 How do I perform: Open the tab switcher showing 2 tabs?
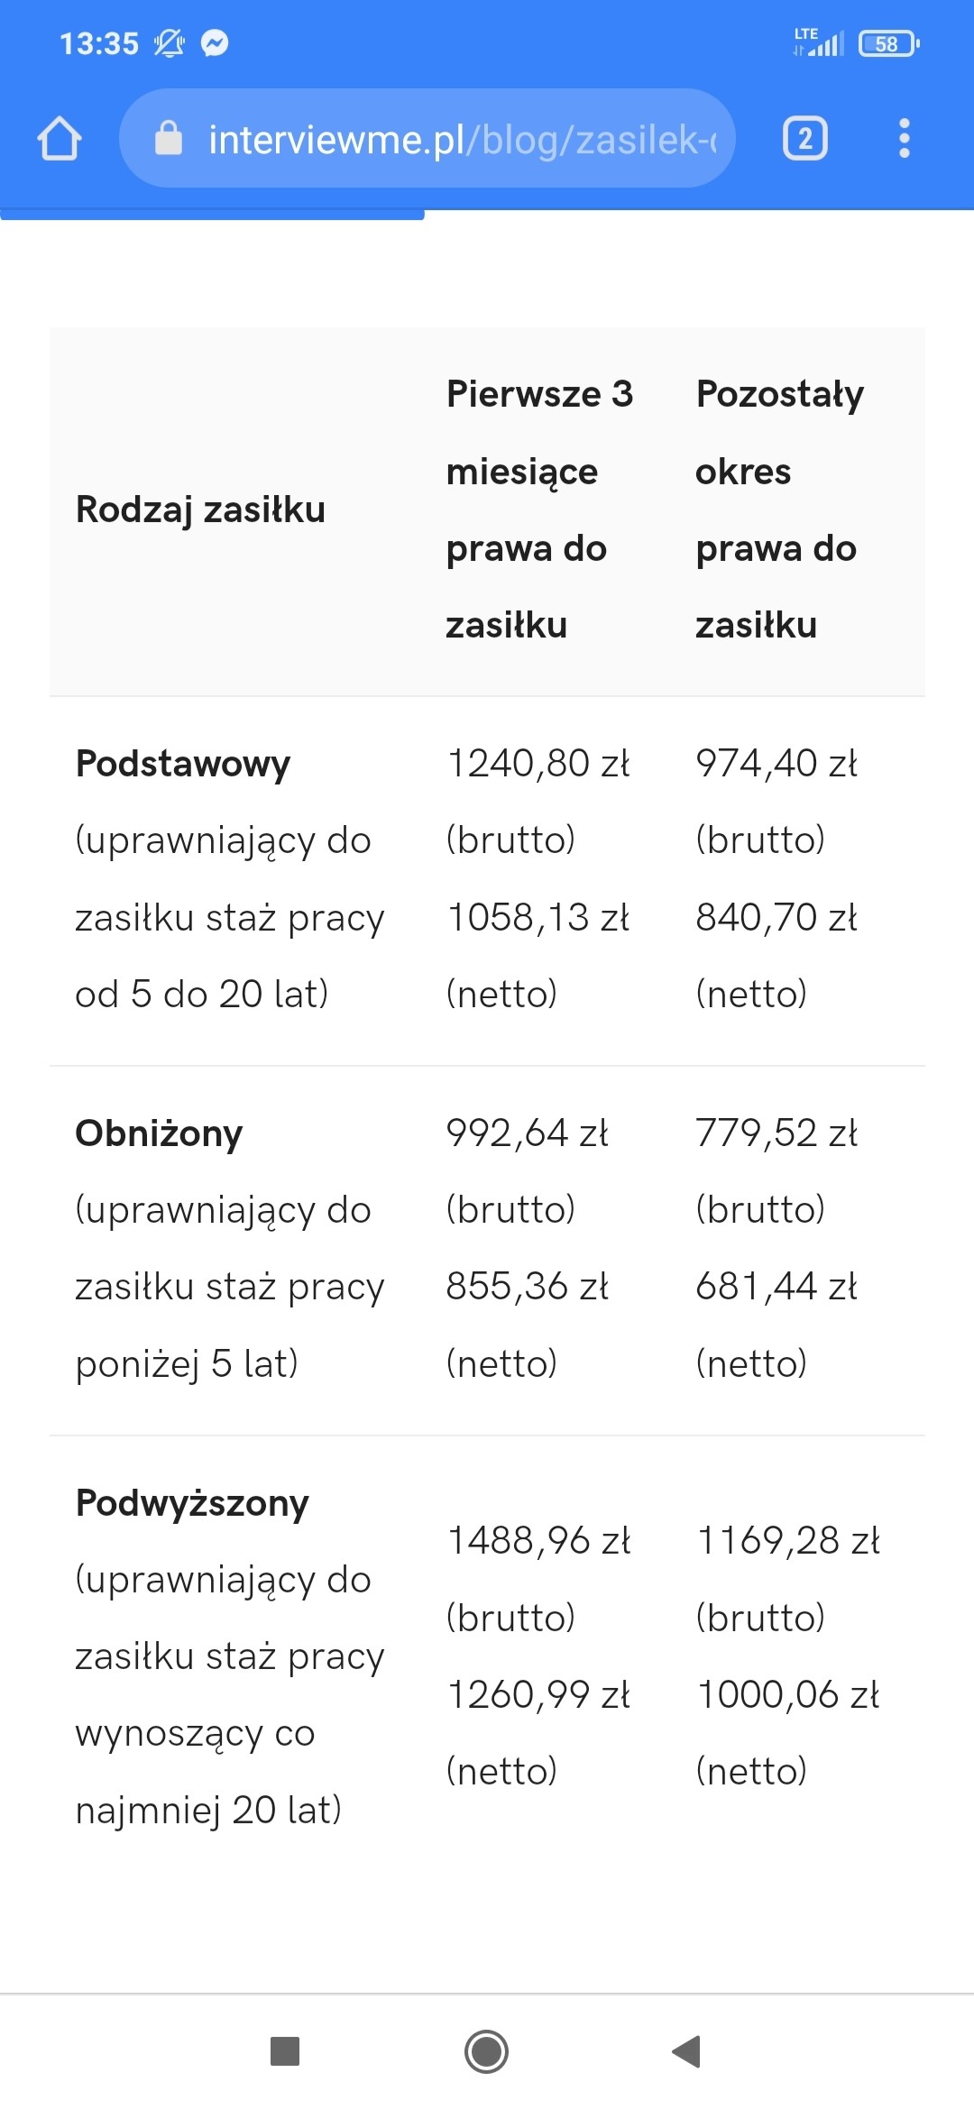tap(804, 139)
